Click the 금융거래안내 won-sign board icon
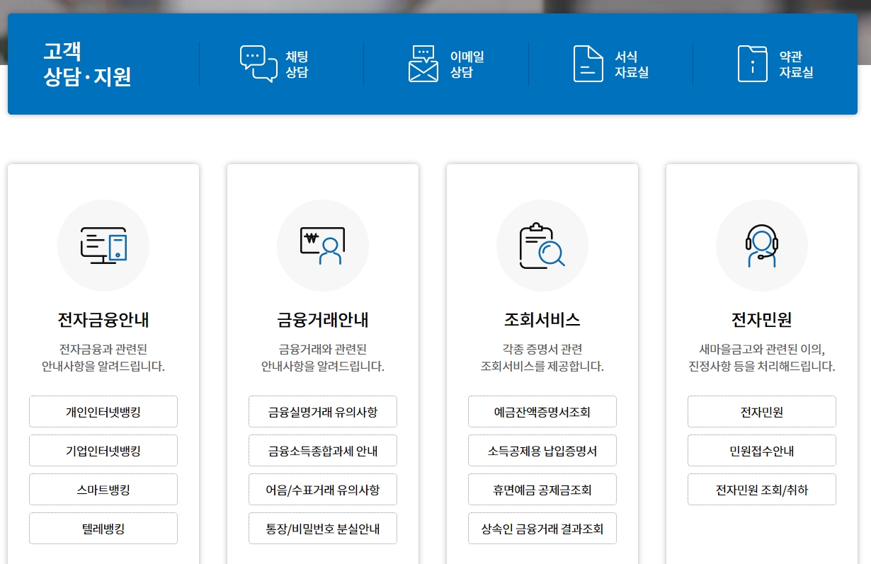 pyautogui.click(x=322, y=245)
